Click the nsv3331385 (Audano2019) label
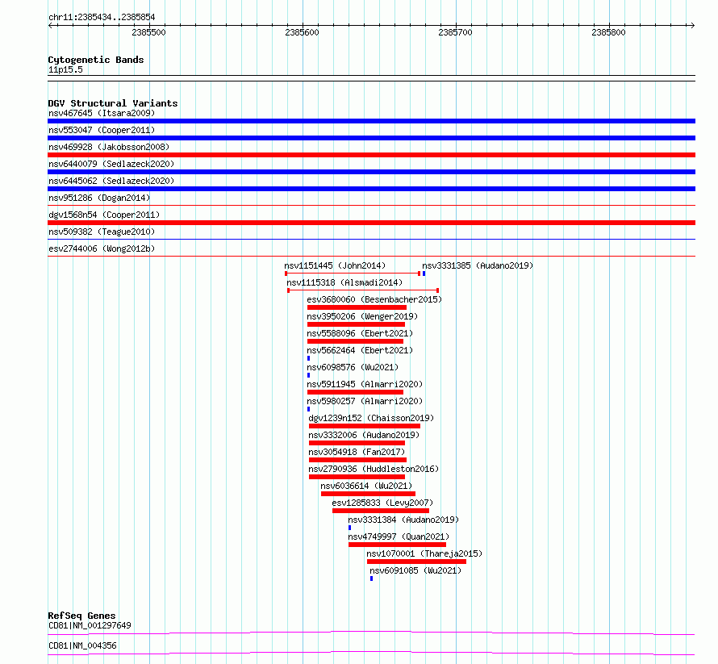This screenshot has width=718, height=664. pyautogui.click(x=478, y=265)
